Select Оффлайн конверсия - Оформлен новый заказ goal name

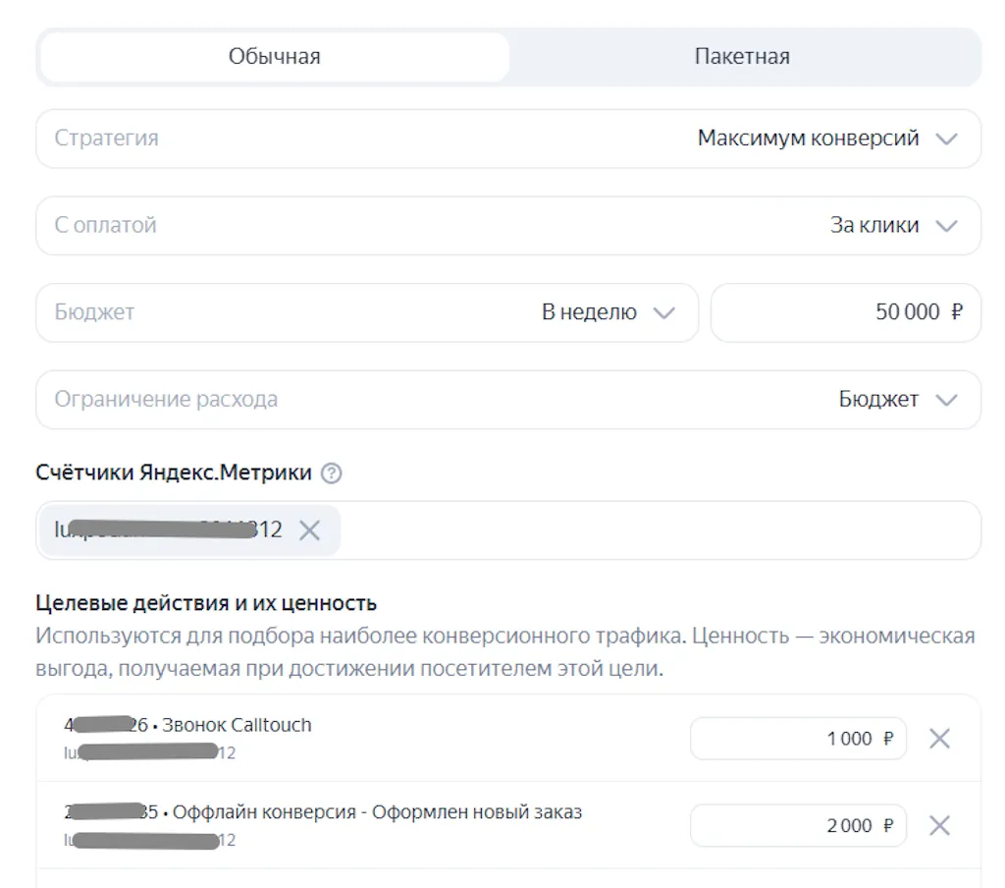(x=371, y=812)
